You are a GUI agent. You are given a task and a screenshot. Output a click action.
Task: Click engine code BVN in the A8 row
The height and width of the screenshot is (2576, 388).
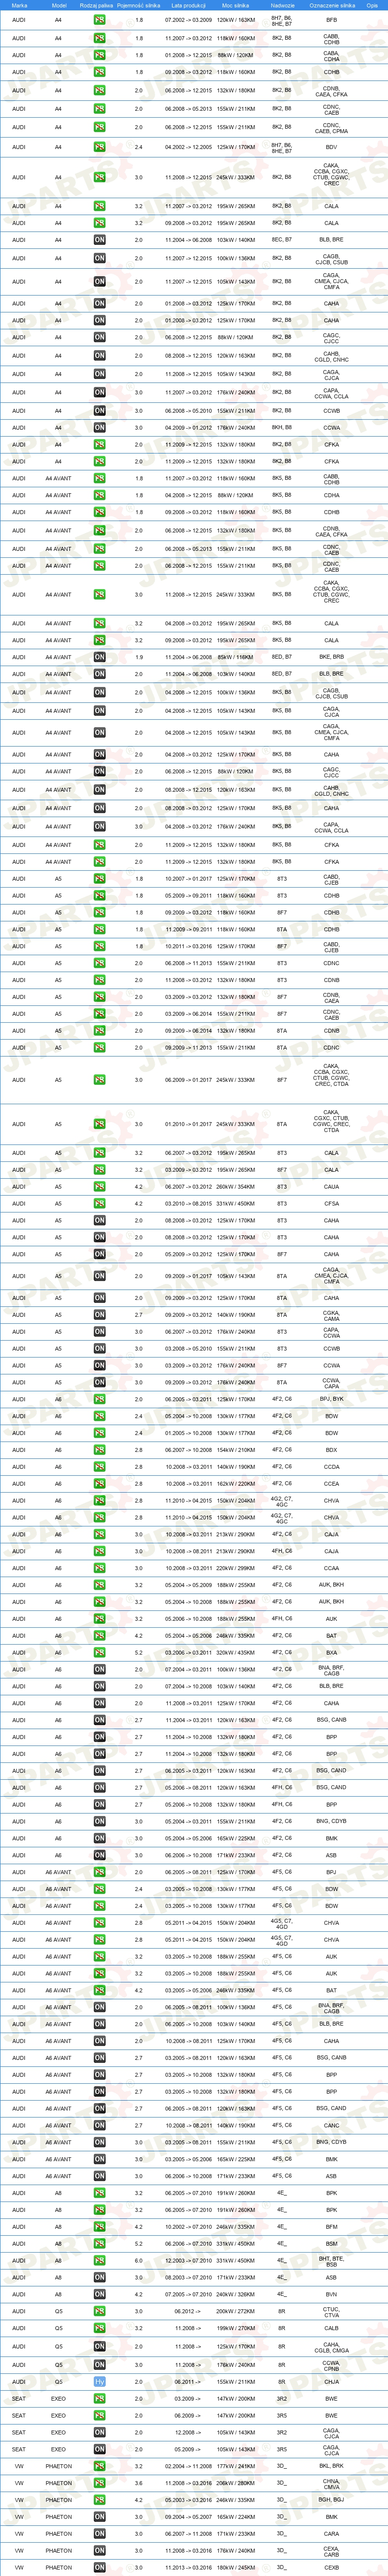click(331, 2295)
